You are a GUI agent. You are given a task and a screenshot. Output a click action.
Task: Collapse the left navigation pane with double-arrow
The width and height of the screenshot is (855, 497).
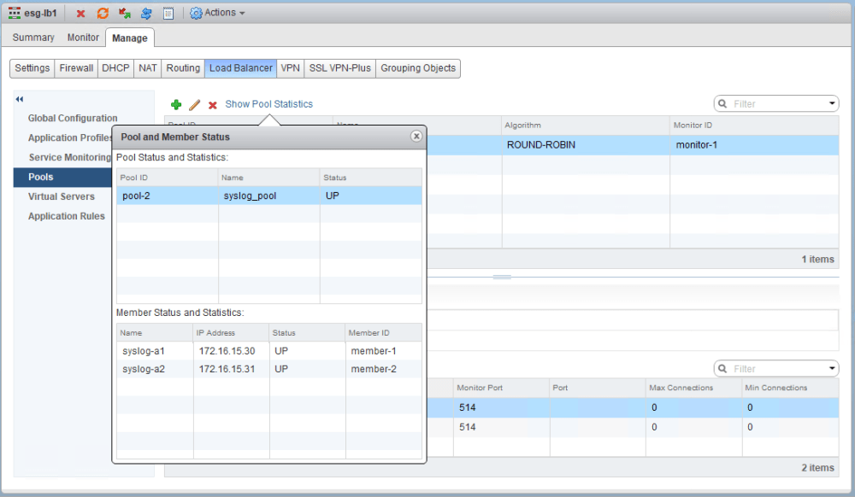(x=20, y=99)
